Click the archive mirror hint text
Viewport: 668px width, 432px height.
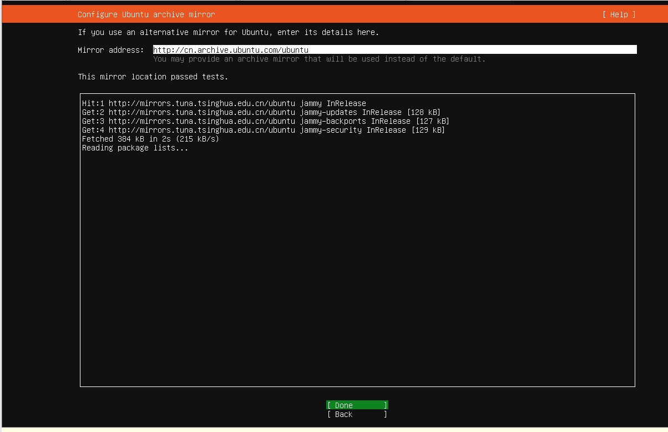pos(320,59)
